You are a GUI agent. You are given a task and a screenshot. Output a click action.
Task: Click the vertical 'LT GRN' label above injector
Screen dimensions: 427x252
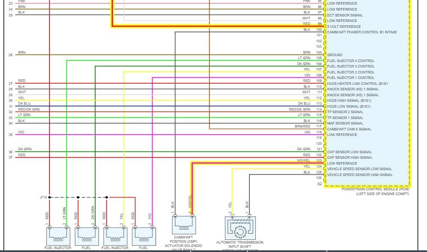pos(65,213)
